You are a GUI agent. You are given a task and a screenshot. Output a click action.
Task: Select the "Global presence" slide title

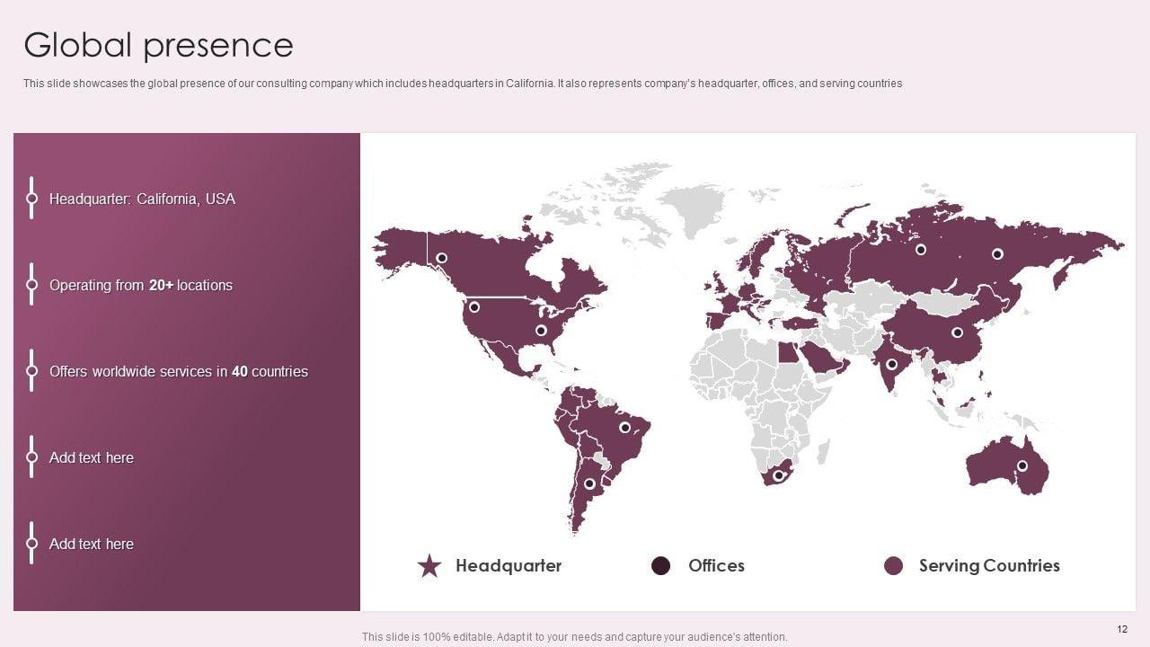tap(158, 45)
